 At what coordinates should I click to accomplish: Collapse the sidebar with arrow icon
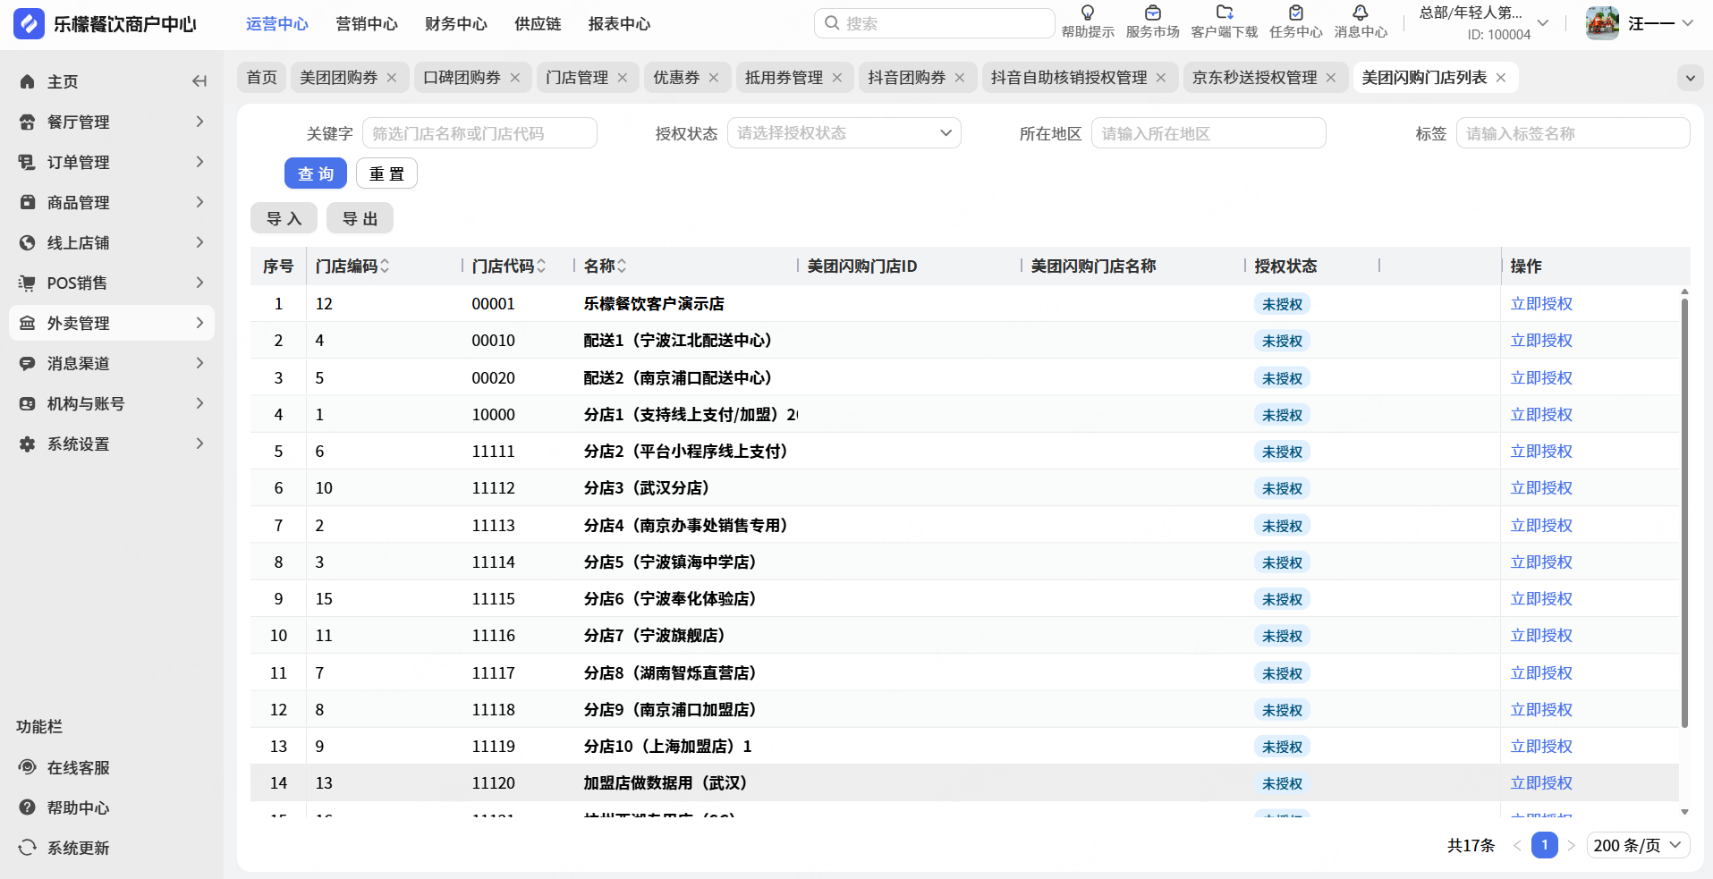pos(199,81)
